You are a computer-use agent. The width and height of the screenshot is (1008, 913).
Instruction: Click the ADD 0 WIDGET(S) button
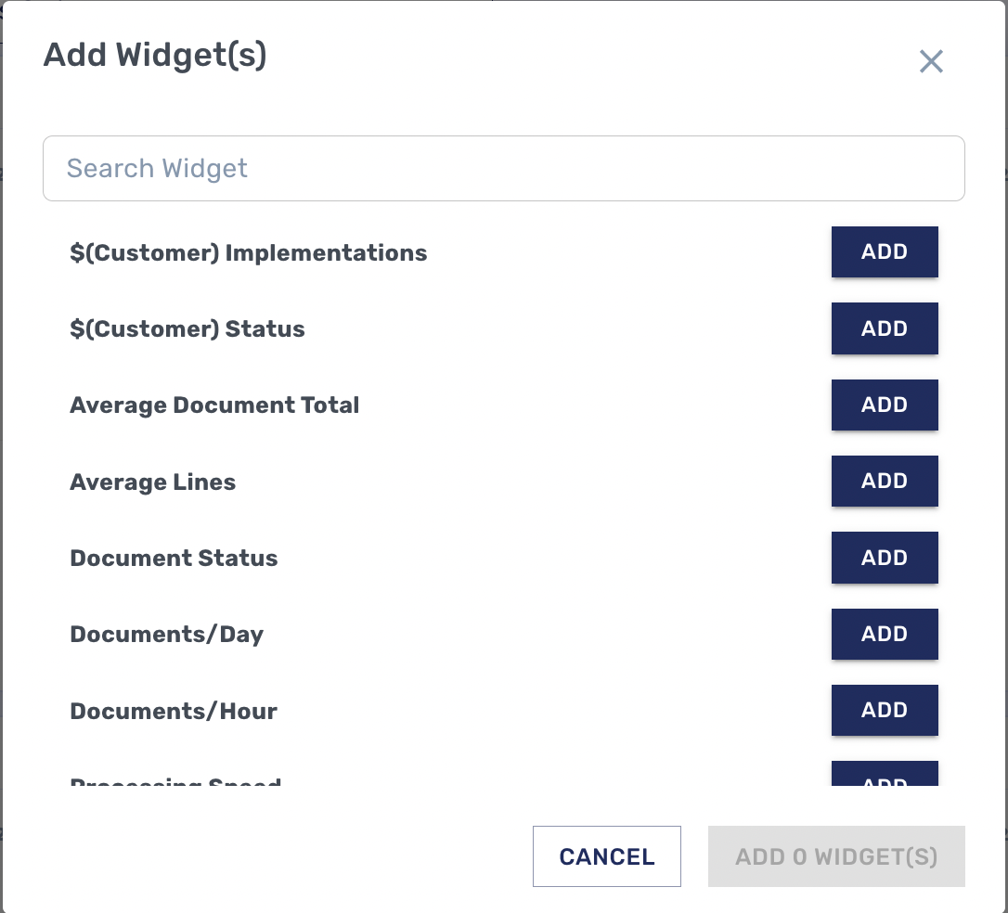pyautogui.click(x=835, y=856)
